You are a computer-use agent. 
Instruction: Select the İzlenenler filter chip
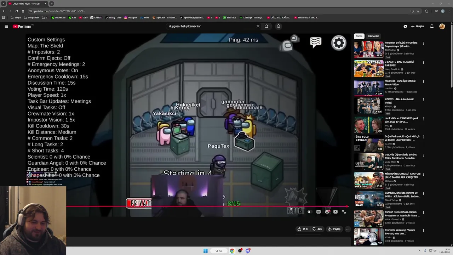tap(373, 36)
